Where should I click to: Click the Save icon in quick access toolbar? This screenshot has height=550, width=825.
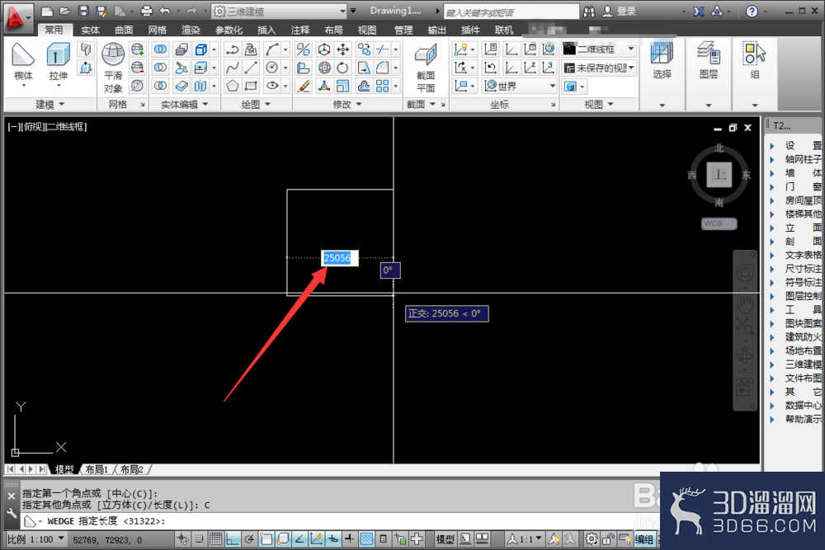(83, 11)
